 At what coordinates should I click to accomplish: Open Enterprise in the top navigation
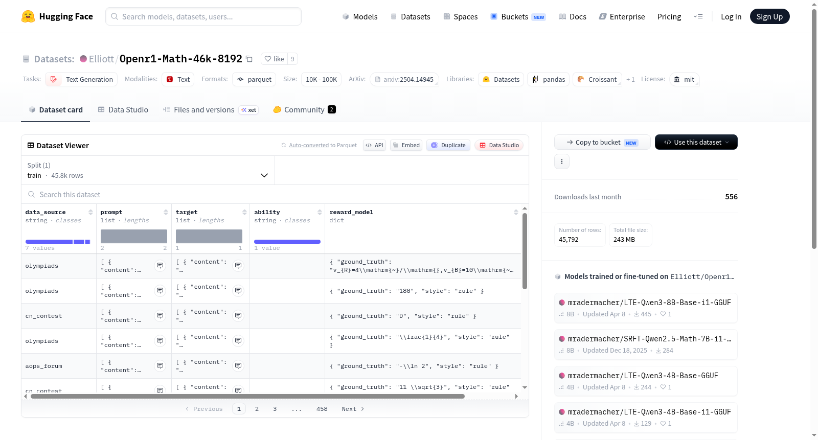pos(622,16)
